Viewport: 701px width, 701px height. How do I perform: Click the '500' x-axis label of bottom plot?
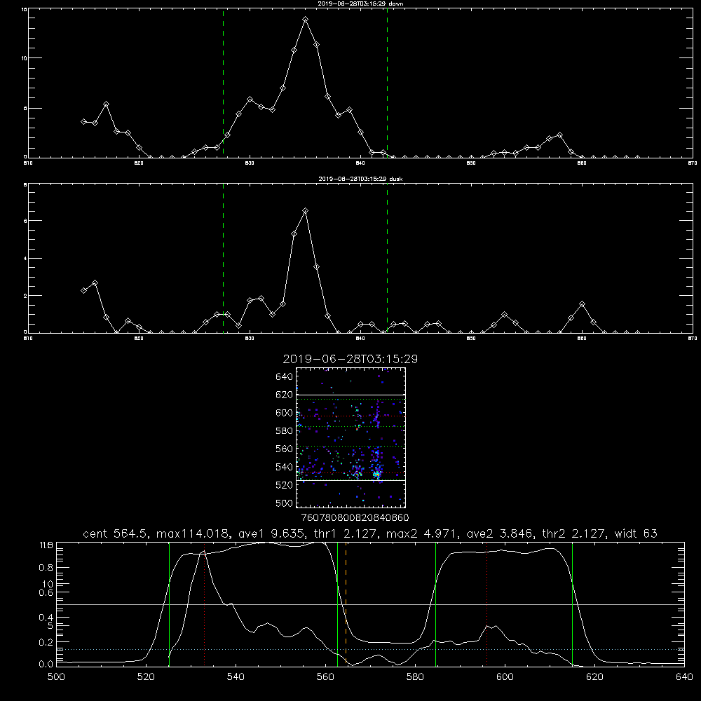(56, 677)
